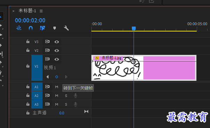
Task: Toggle lock on track V1
Action: click(x=28, y=66)
